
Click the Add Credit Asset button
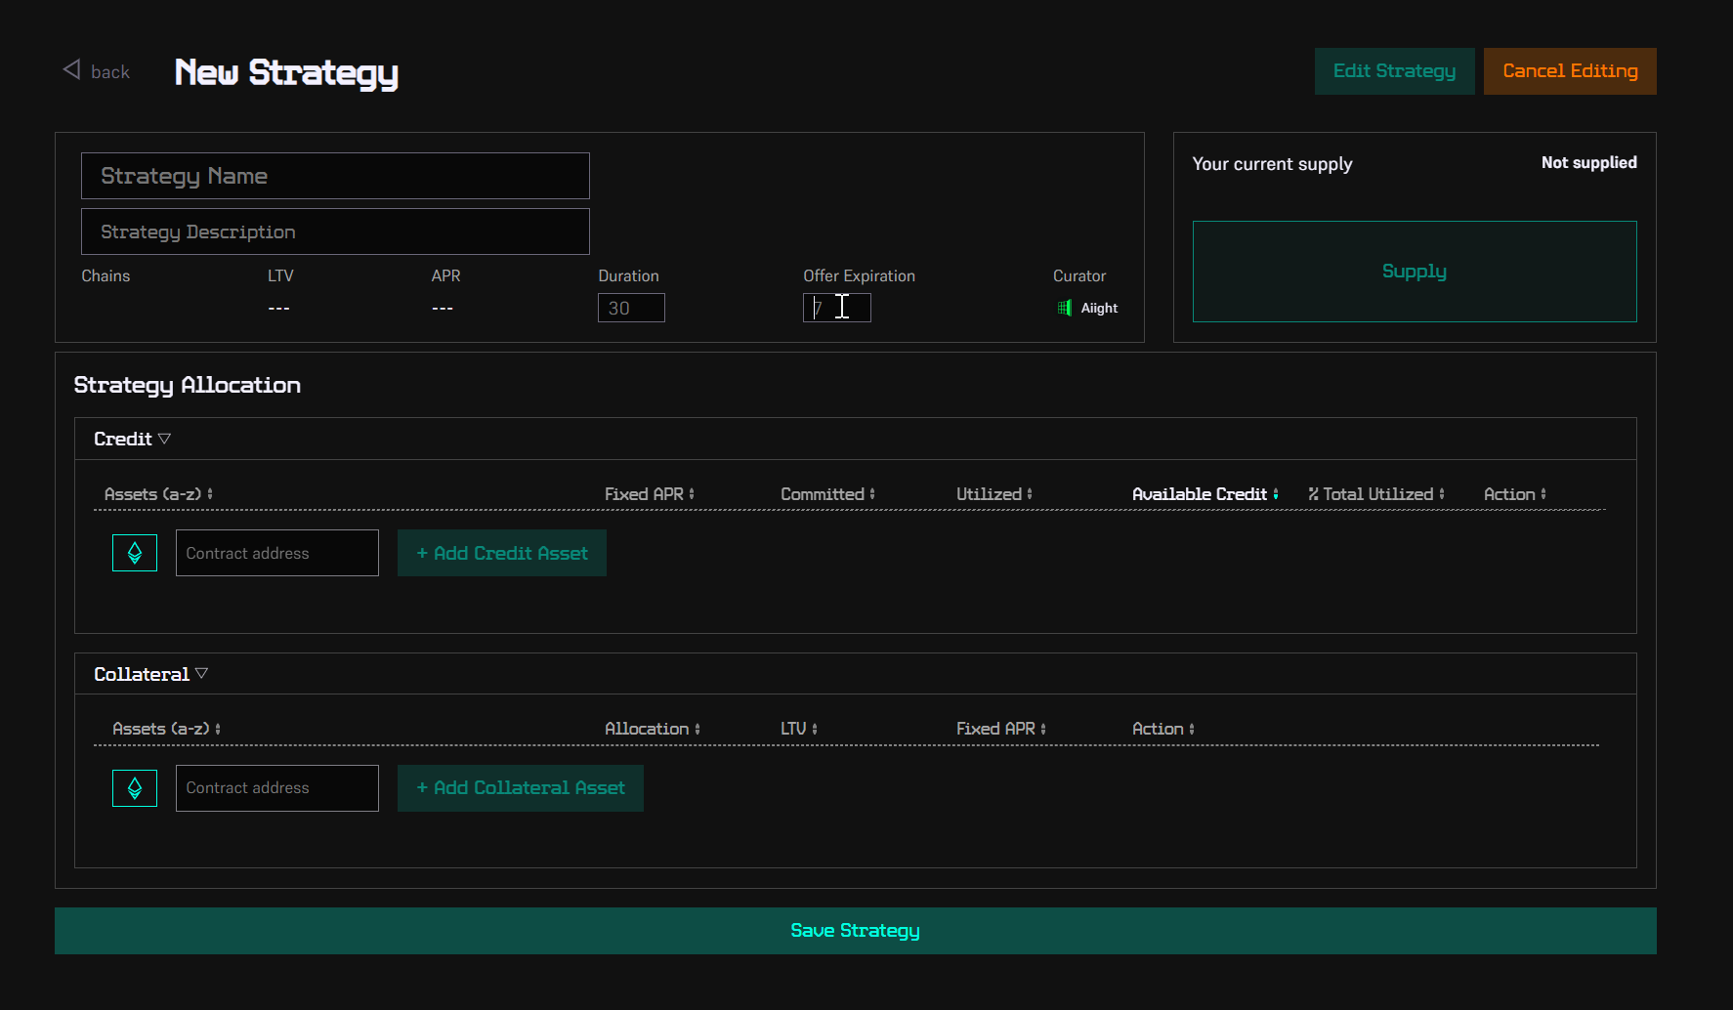(501, 554)
